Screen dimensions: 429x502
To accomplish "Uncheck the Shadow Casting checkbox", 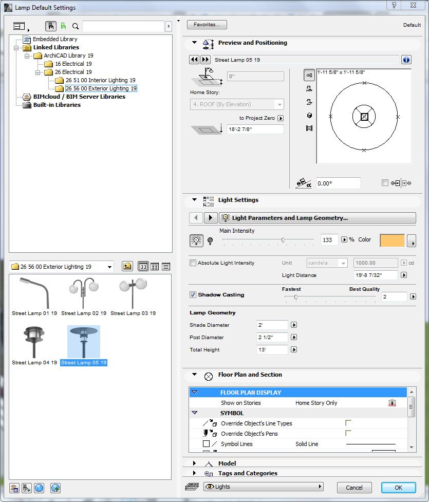I will [193, 294].
